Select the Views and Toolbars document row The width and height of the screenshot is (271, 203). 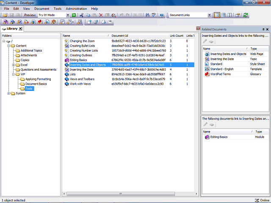[128, 79]
